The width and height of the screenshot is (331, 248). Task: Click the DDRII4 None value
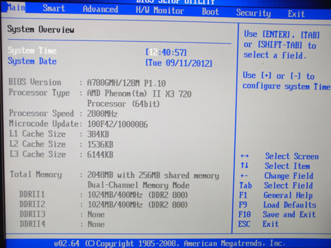point(96,224)
